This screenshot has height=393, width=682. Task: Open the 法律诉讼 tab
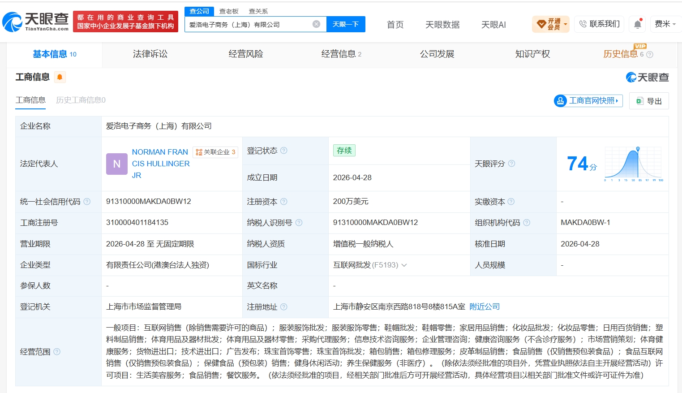(x=150, y=54)
